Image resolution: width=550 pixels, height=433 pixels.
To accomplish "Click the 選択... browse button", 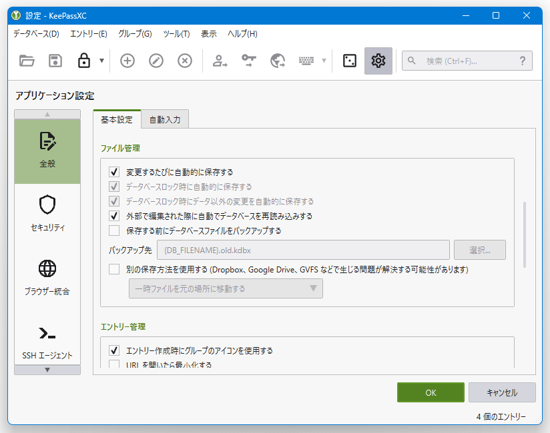I will [480, 250].
